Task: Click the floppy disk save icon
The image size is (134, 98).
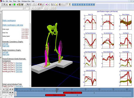Action: (22, 4)
